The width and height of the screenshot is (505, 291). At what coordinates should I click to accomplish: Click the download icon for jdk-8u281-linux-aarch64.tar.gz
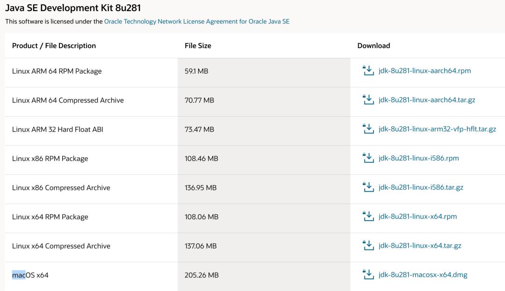tap(368, 99)
